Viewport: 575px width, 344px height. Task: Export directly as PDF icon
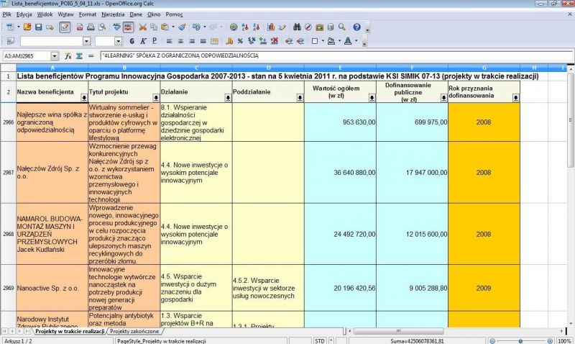tap(80, 27)
